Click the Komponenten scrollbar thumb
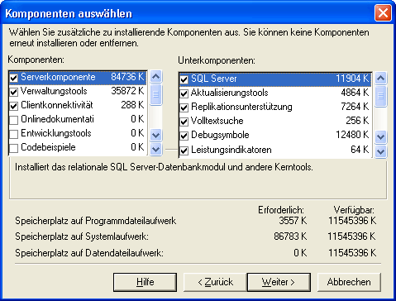The width and height of the screenshot is (396, 301). coord(156,94)
